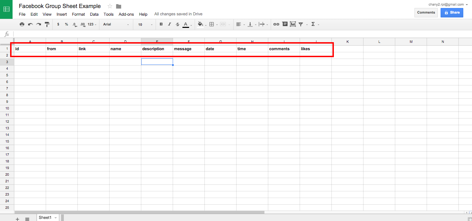472x221 pixels.
Task: Open the Format menu
Action: pos(78,14)
